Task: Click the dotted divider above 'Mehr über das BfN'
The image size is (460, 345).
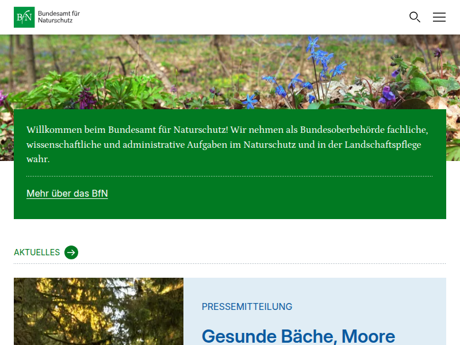Action: [x=229, y=176]
